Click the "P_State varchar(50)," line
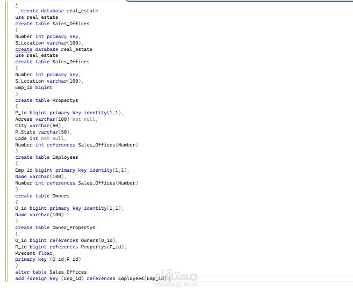This screenshot has height=294, width=353. (x=44, y=132)
